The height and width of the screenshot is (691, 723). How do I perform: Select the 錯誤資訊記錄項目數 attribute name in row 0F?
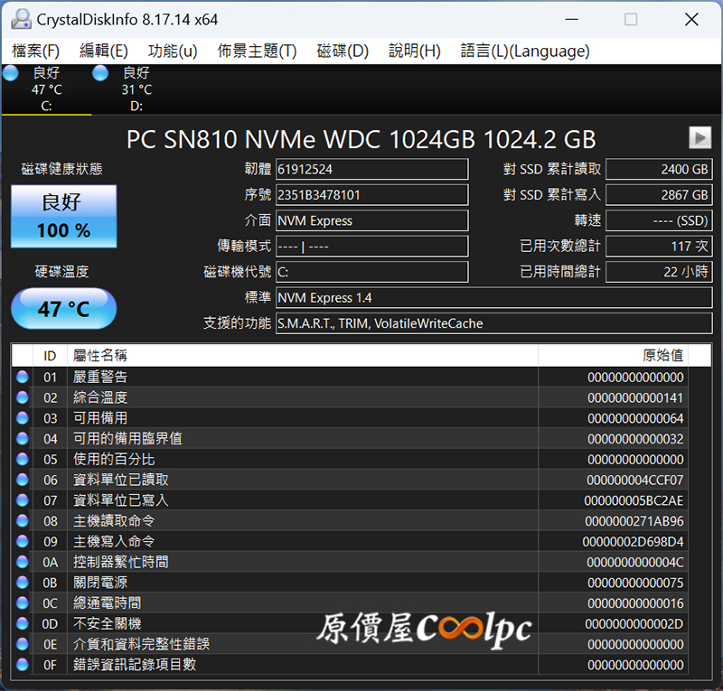pyautogui.click(x=135, y=665)
